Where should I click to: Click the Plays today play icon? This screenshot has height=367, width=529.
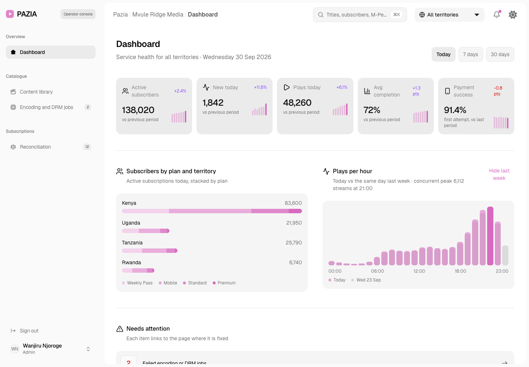[x=287, y=87]
